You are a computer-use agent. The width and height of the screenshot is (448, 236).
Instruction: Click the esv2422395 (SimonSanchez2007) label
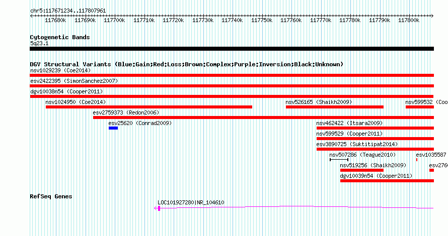pos(74,81)
